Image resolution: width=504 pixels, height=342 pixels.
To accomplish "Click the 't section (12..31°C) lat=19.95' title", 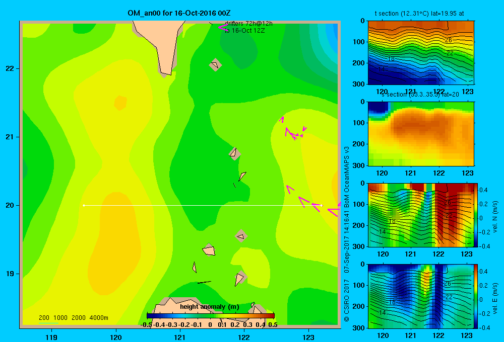I will [419, 14].
